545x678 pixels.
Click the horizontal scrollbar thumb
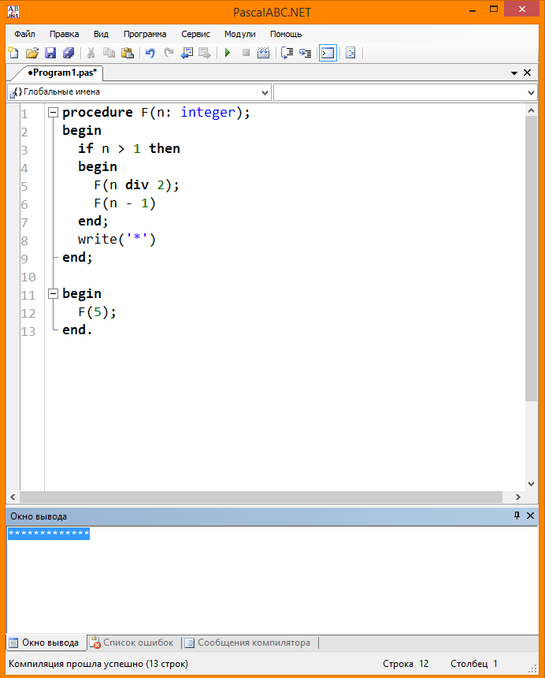(261, 497)
